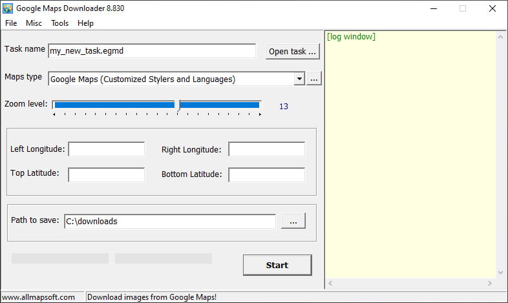
Task: Focus the Right Longitude field
Action: (266, 149)
